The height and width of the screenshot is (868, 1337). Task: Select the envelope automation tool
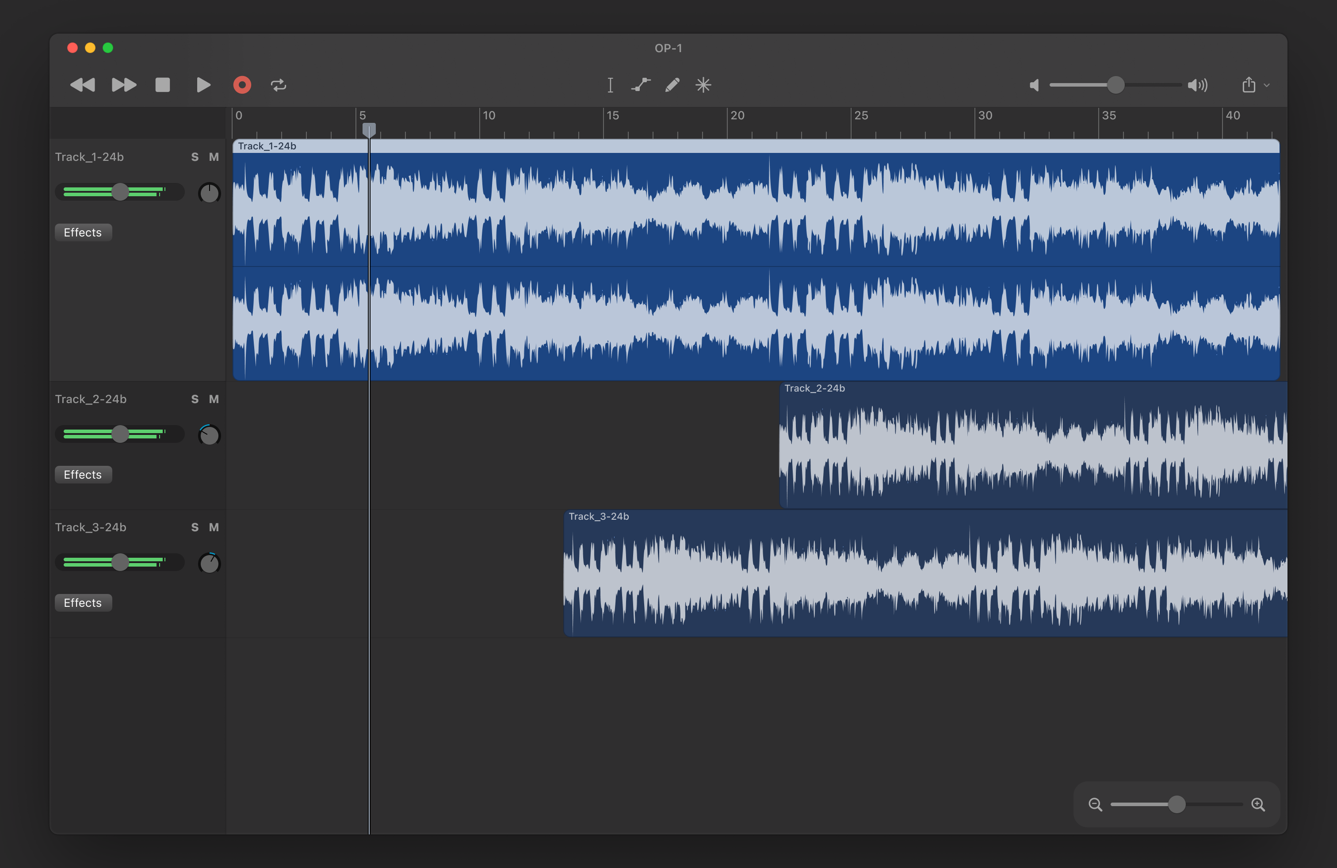[x=641, y=85]
